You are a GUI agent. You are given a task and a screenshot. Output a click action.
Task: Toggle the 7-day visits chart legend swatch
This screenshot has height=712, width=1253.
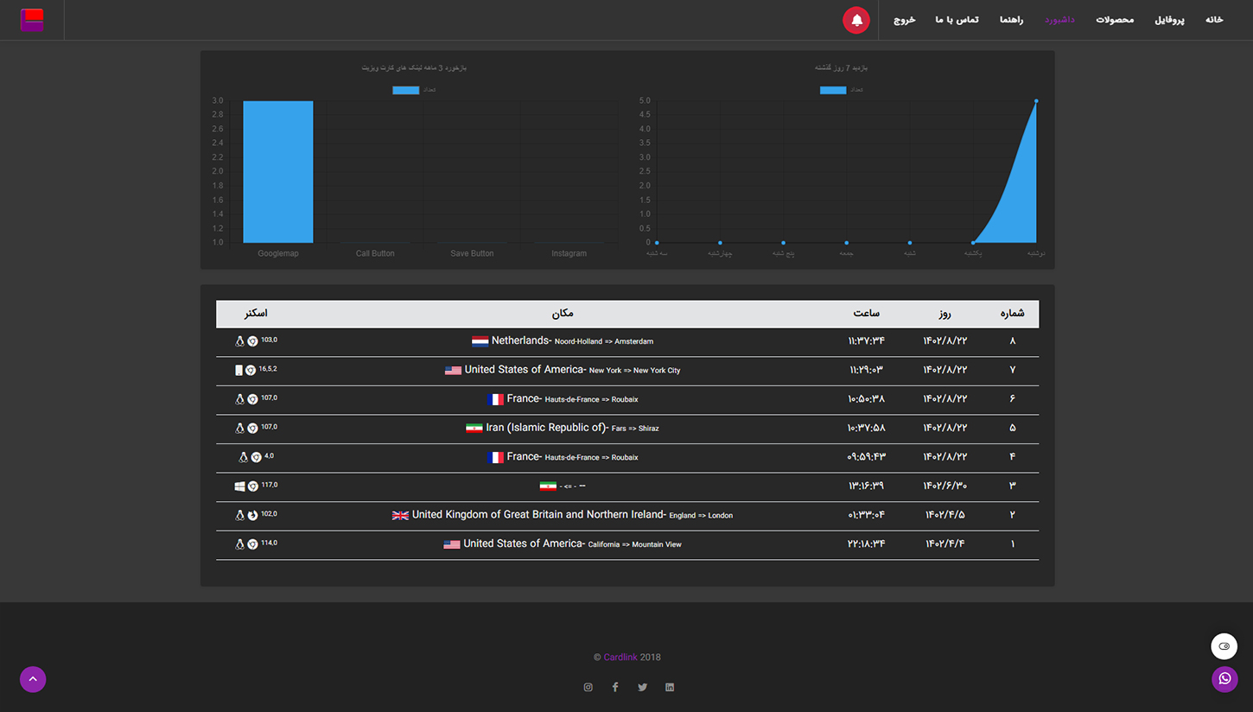point(833,90)
